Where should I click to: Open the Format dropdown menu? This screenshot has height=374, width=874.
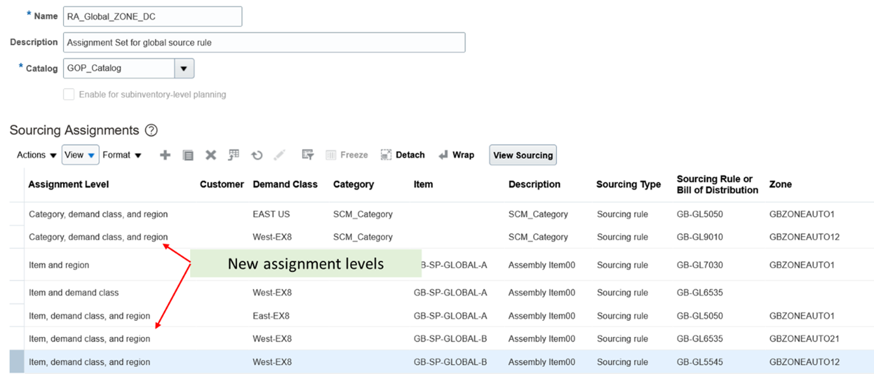[x=122, y=155]
